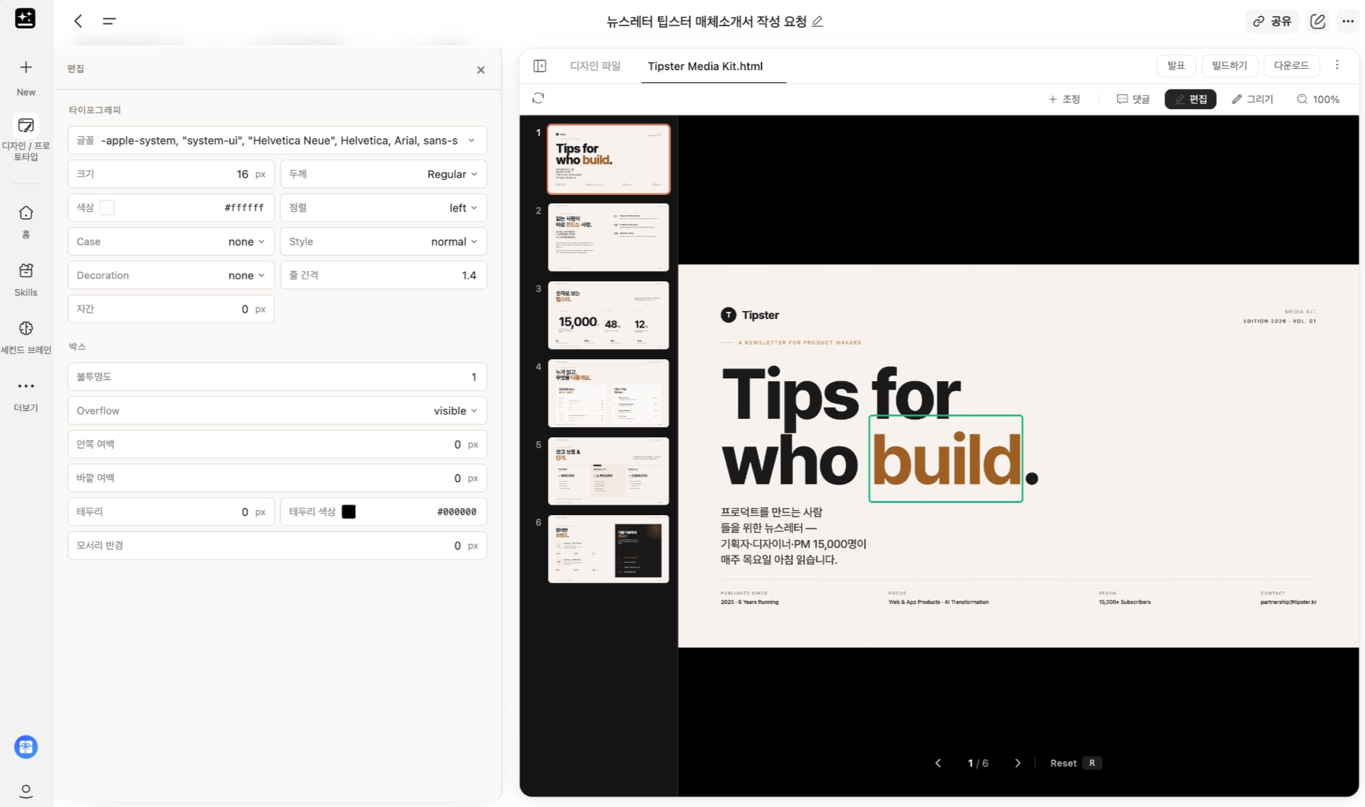Screen dimensions: 1365x807
Task: Open the Decoration dropdown
Action: pyautogui.click(x=171, y=275)
